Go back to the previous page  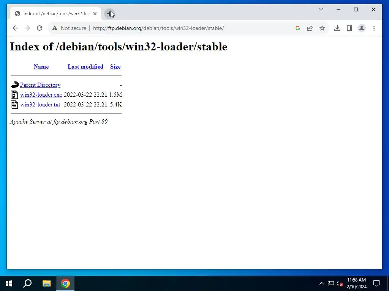point(15,28)
